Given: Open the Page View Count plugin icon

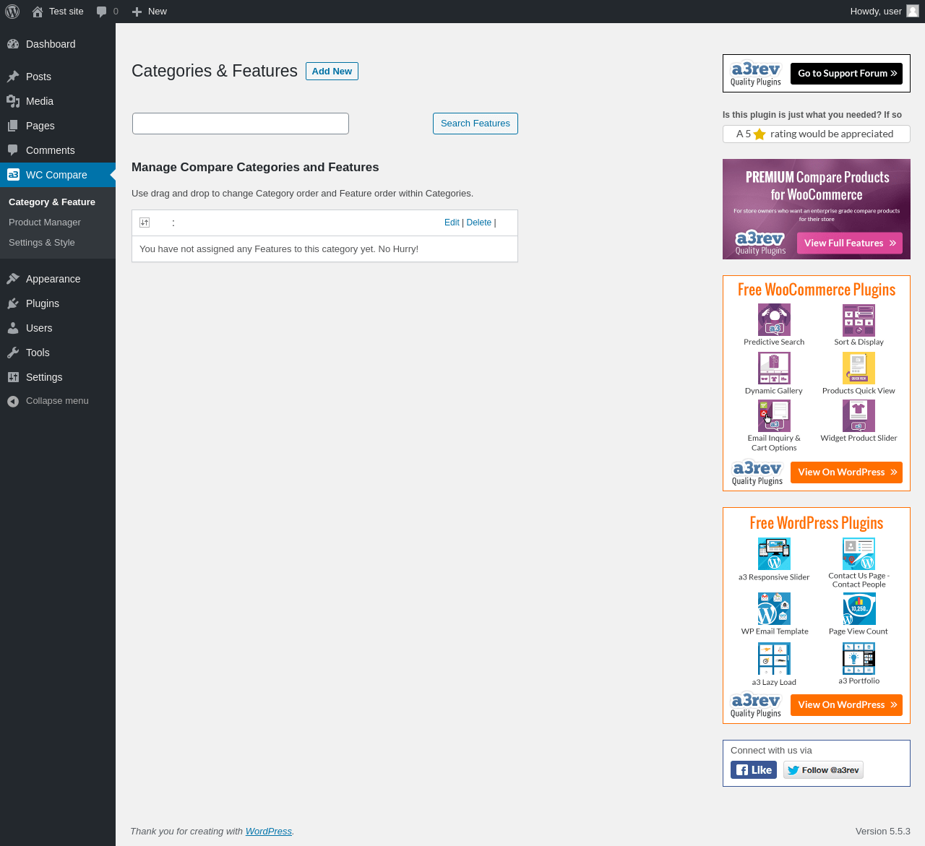Looking at the screenshot, I should [x=859, y=609].
